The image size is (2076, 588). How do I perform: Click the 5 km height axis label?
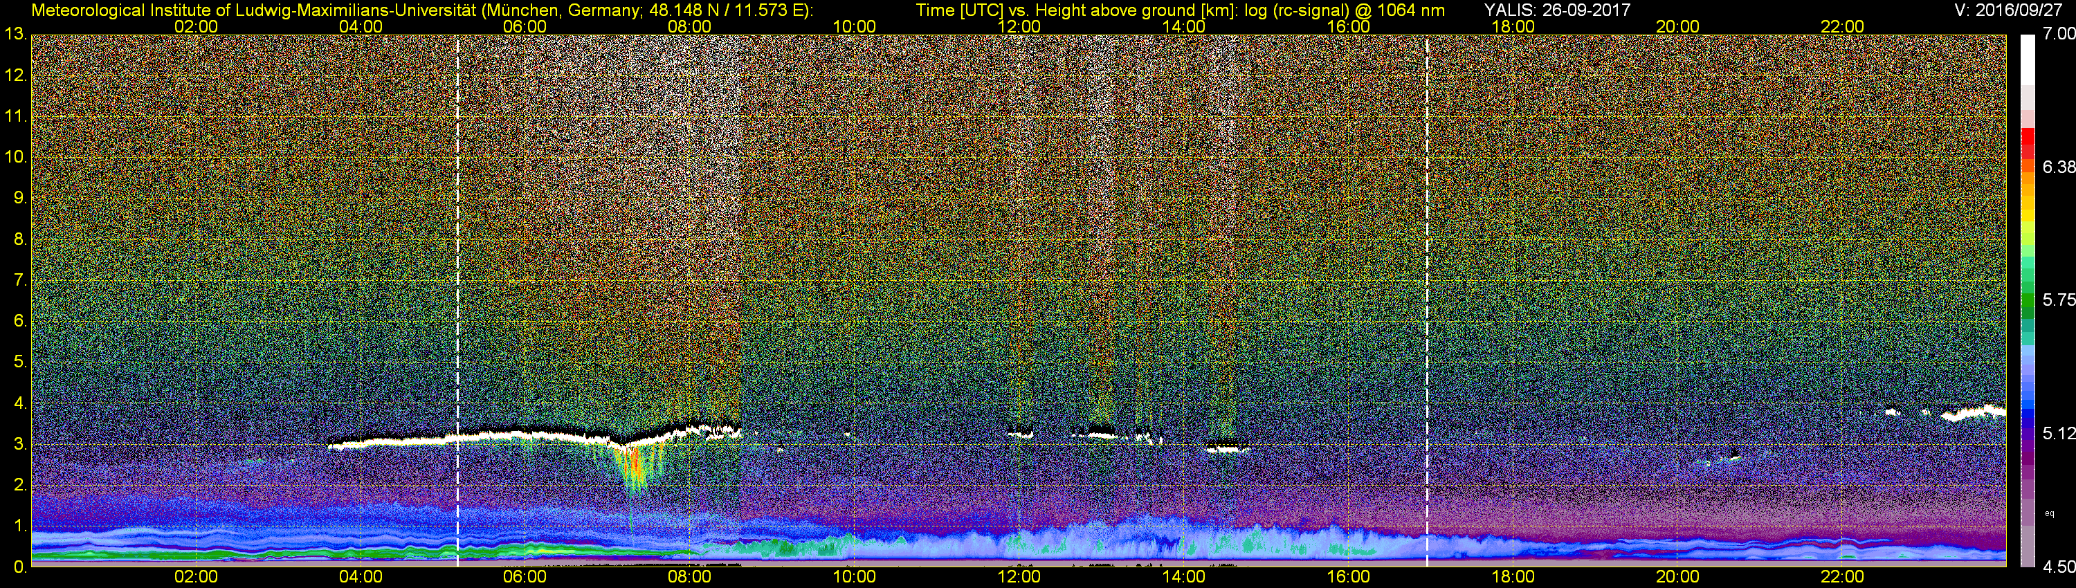click(19, 362)
